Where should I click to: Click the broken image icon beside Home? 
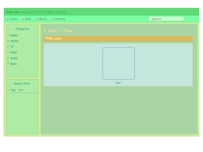(x=8, y=19)
